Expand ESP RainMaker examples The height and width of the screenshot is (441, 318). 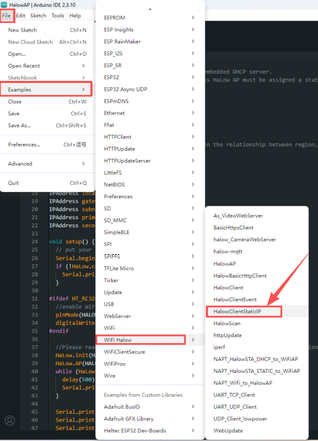tap(150, 41)
